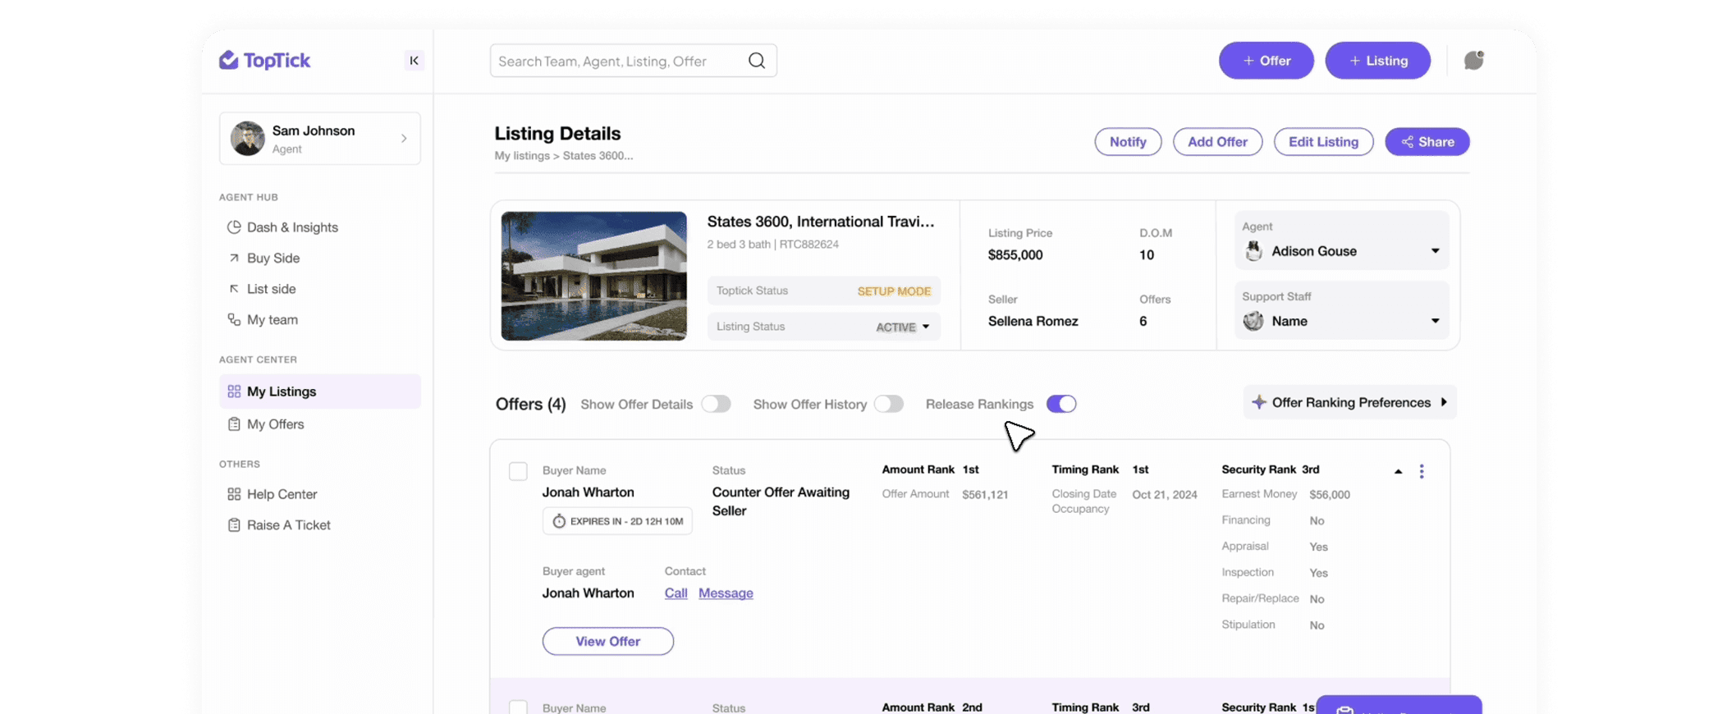Expand Offer Ranking Preferences
The width and height of the screenshot is (1736, 714).
[x=1349, y=402]
